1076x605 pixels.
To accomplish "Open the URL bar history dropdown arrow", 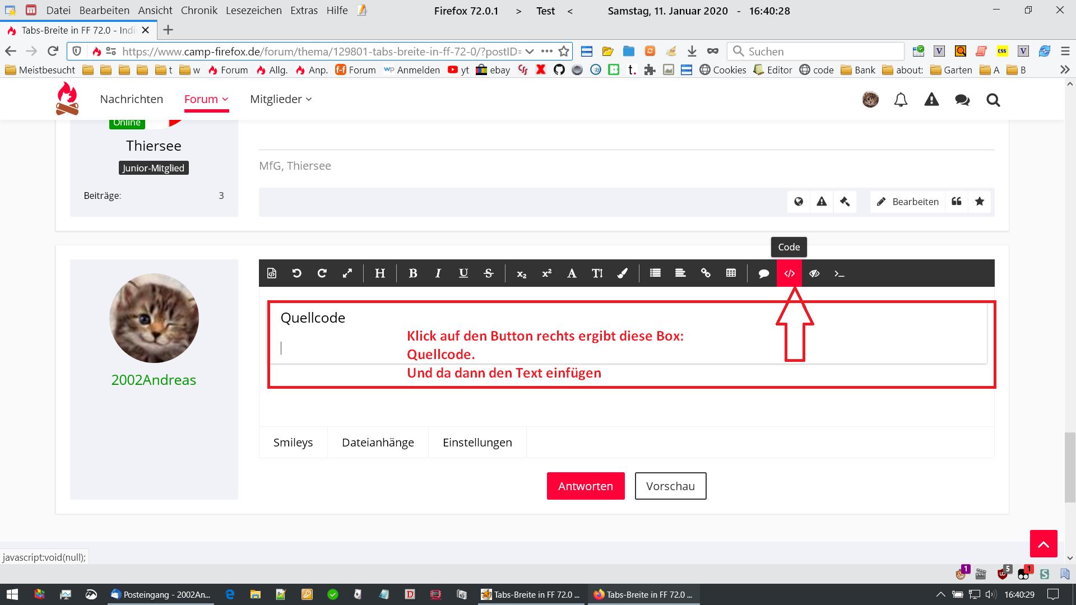I will 530,52.
